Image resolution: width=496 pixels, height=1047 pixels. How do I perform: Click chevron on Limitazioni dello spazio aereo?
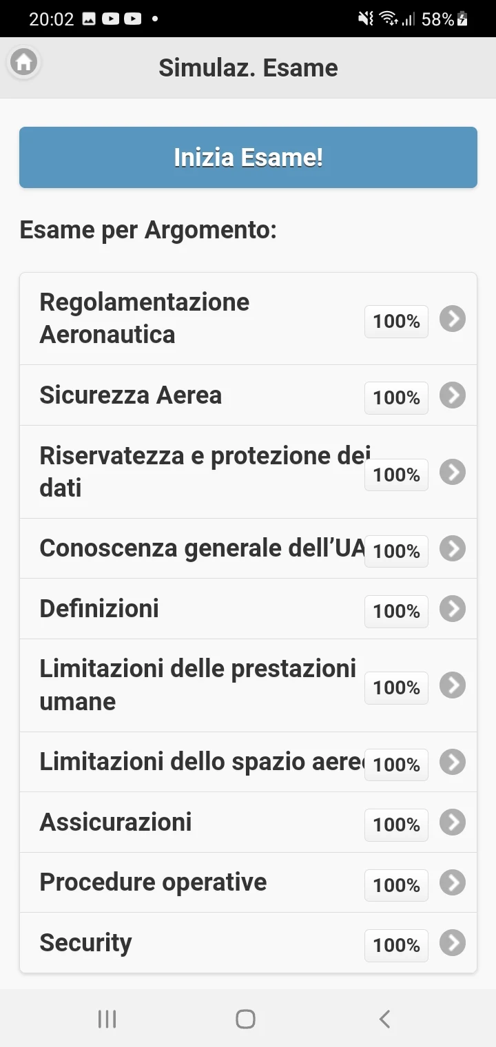(453, 763)
